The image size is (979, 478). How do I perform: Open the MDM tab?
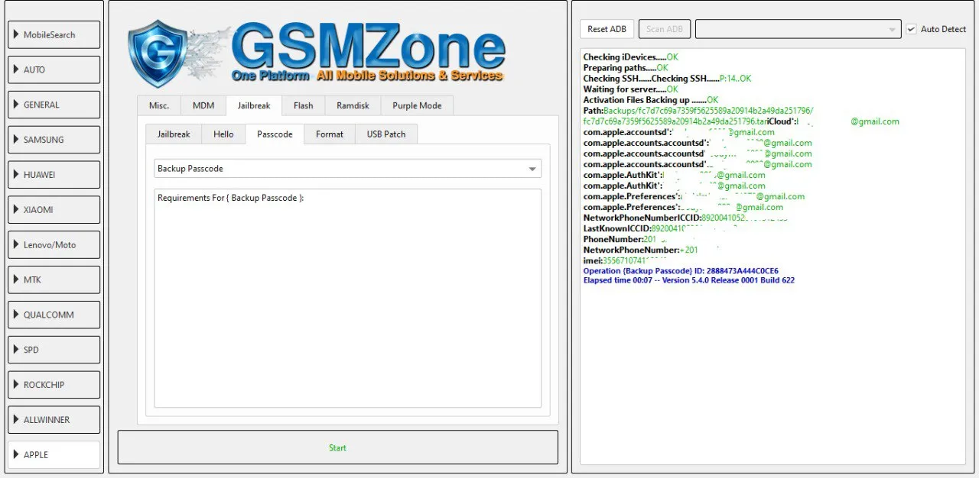click(x=203, y=105)
